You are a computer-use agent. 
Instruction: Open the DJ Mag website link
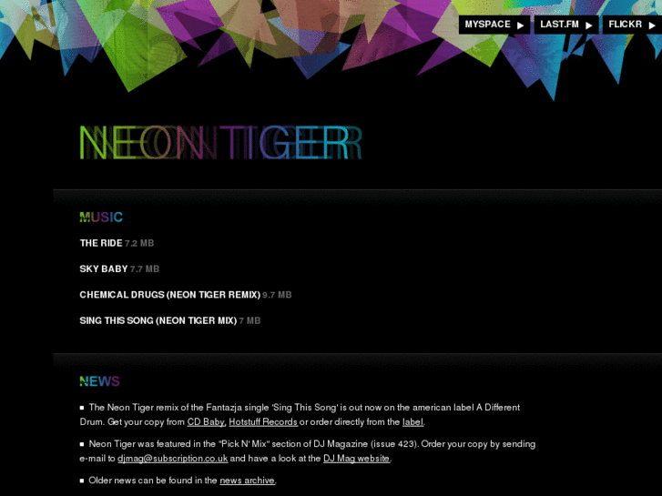356,459
